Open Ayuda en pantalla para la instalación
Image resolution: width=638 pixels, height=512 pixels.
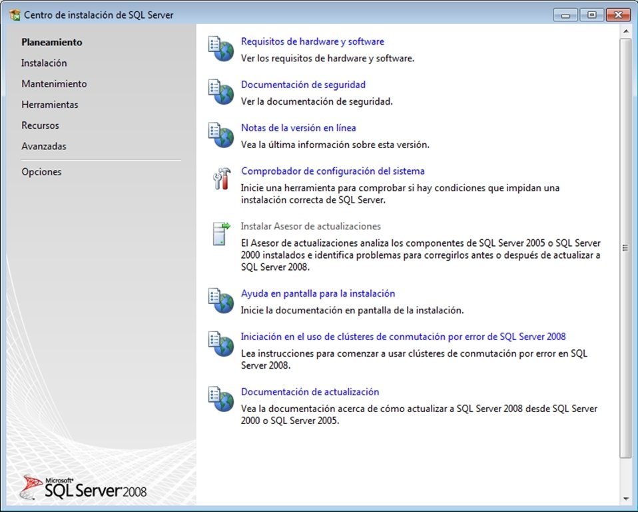coord(318,294)
